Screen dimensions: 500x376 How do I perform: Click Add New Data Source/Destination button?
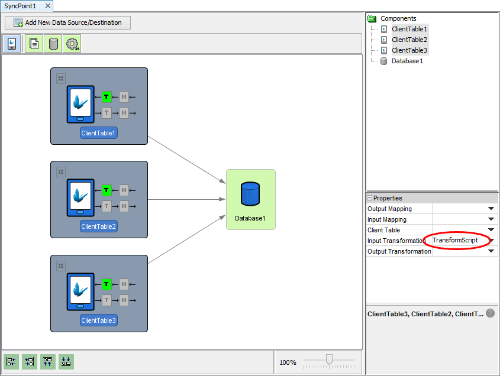point(67,22)
